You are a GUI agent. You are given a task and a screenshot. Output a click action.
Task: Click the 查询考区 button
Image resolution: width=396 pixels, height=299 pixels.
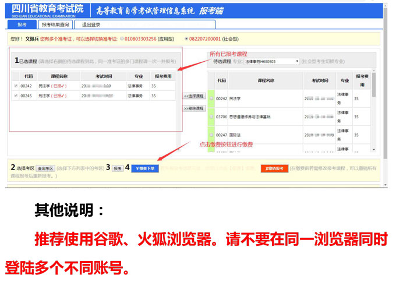(x=45, y=168)
